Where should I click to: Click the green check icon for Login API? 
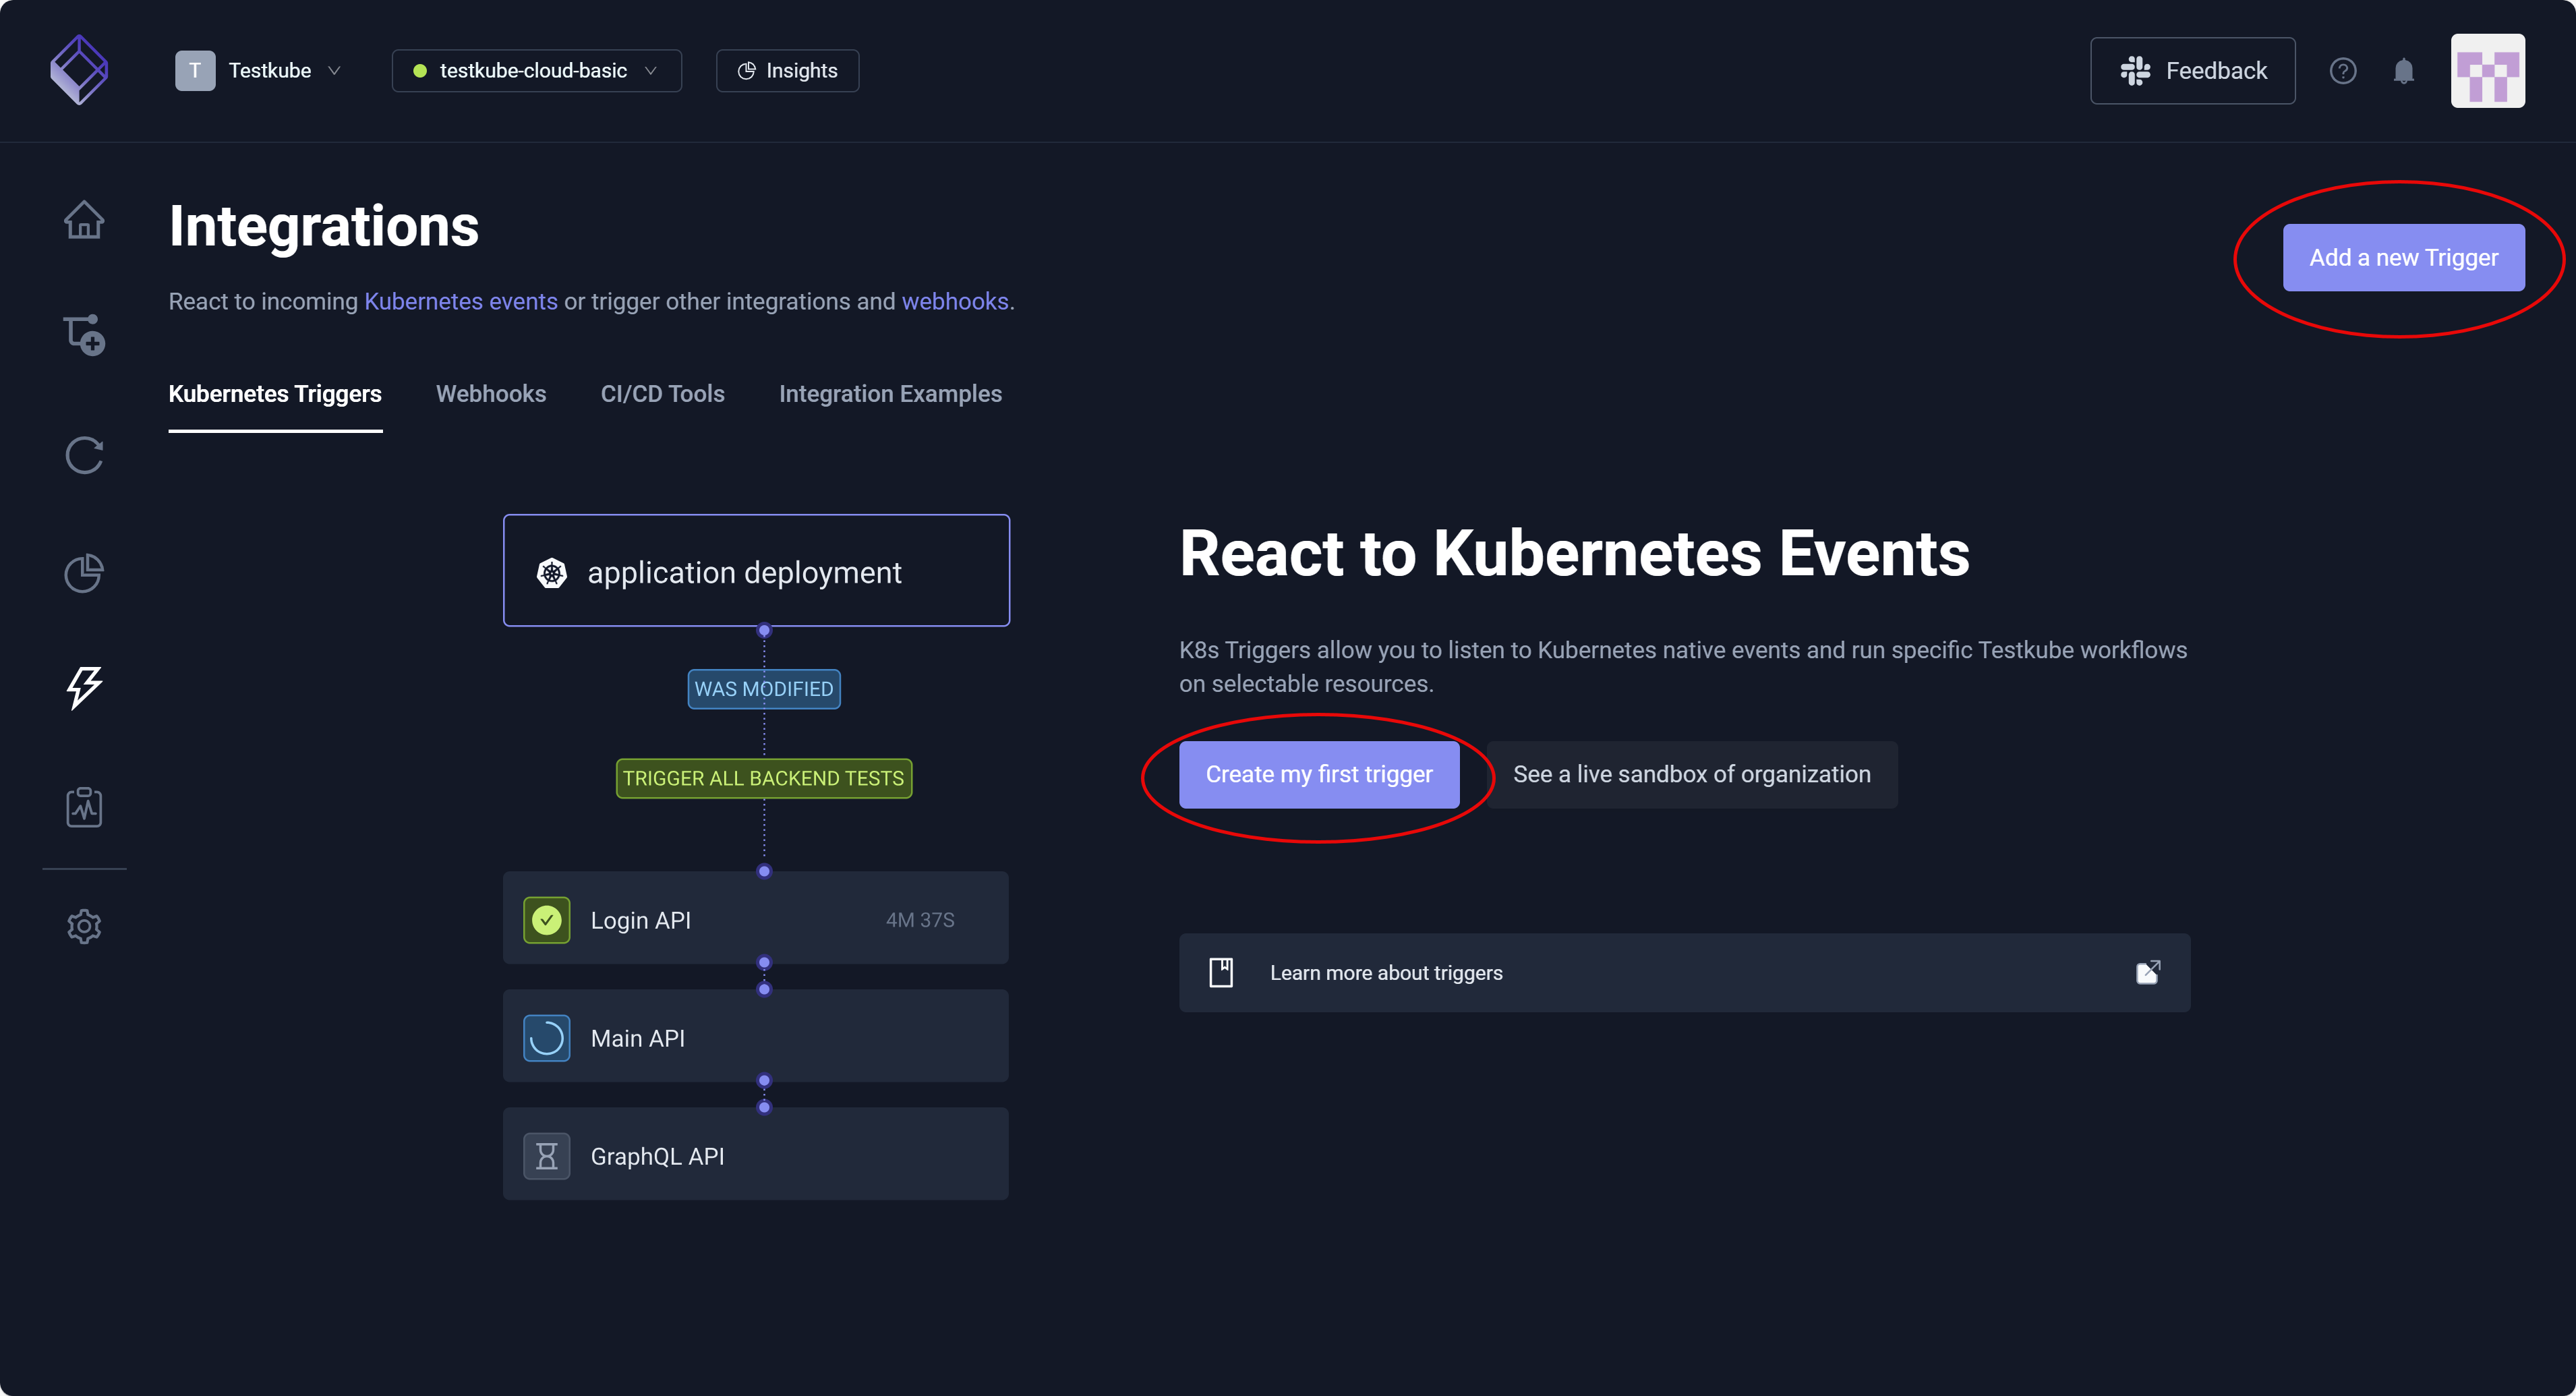tap(546, 919)
